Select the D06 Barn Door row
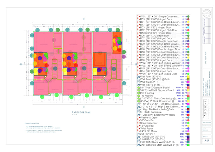215x152 pixels. point(163,36)
